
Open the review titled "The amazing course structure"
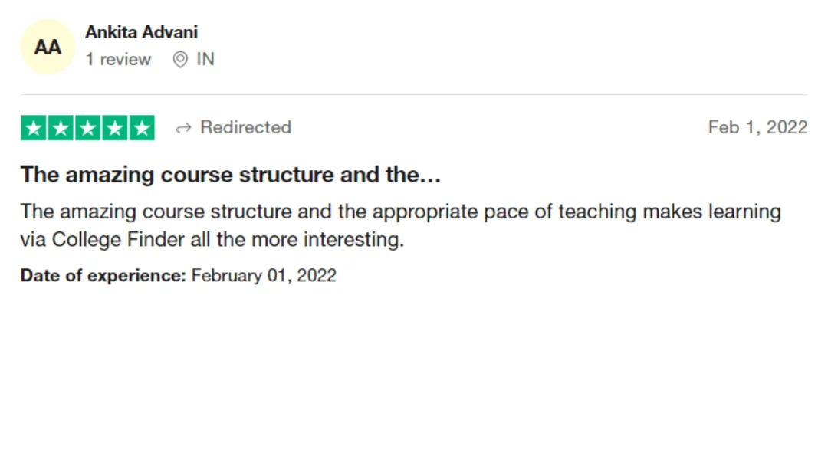tap(230, 175)
